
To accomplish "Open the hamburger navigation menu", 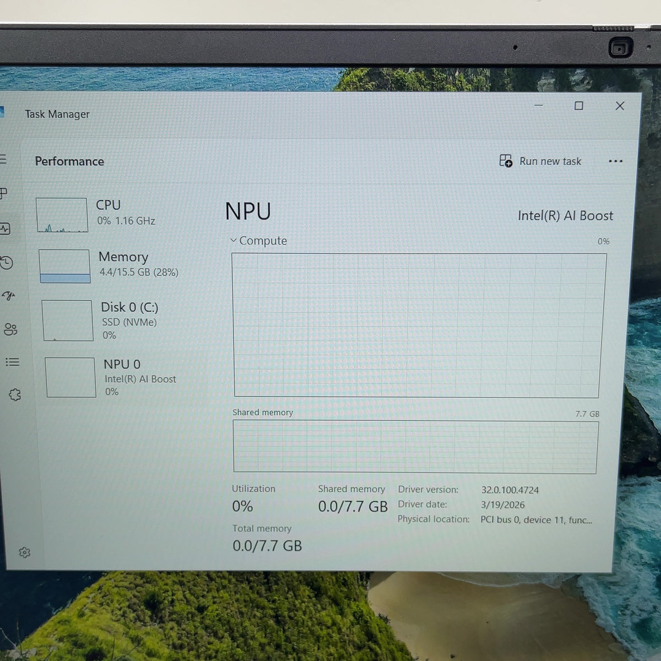I will [x=3, y=159].
